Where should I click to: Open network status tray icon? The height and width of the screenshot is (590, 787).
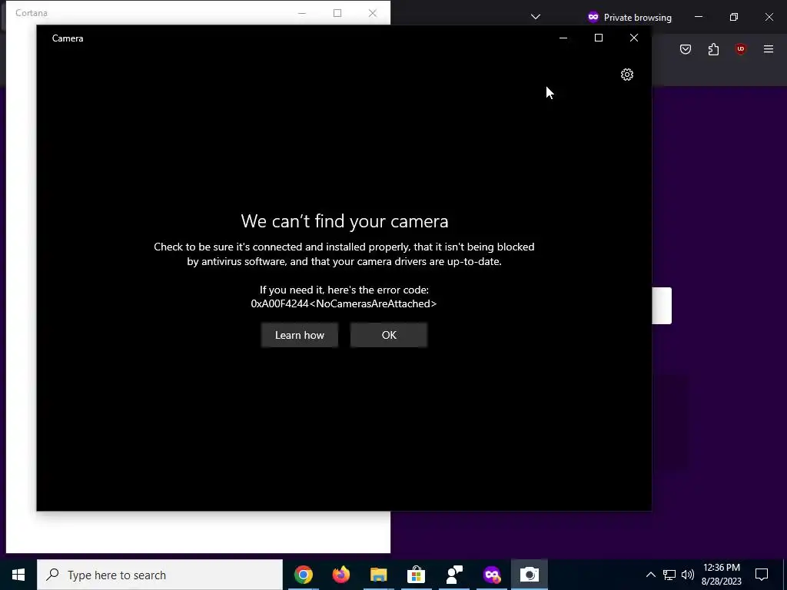click(x=669, y=575)
